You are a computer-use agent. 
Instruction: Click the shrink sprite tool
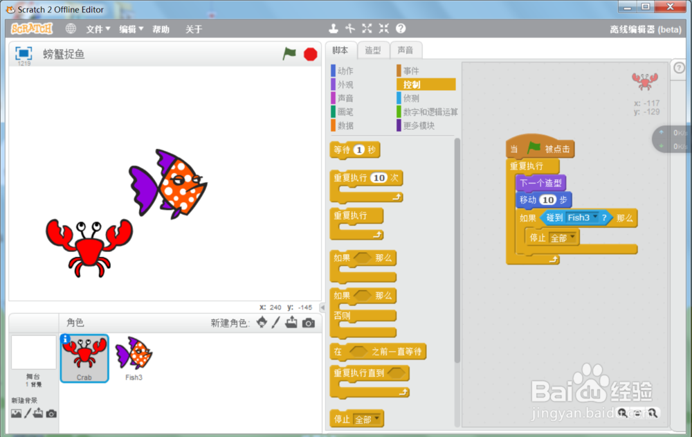[x=383, y=28]
